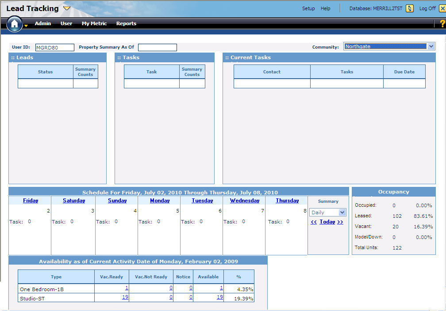Open the Thursday schedule link
Viewport: 446px width, 311px height.
(287, 201)
